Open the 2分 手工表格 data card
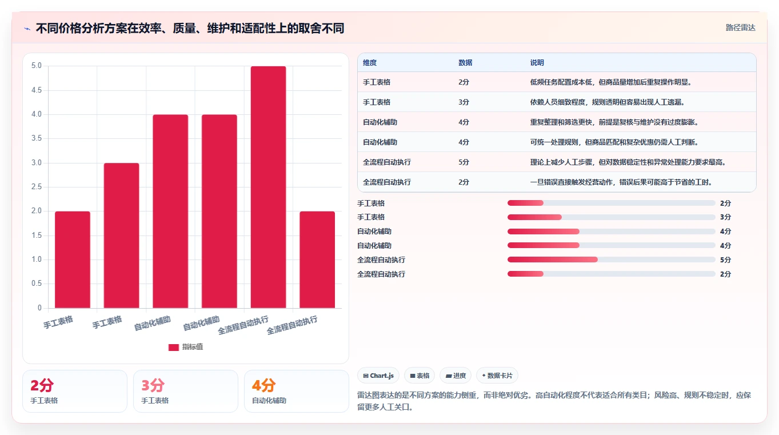 point(75,391)
